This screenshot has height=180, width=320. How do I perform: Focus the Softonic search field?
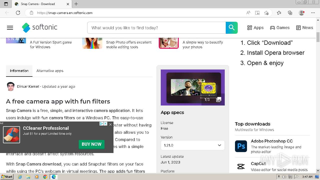[x=156, y=28]
